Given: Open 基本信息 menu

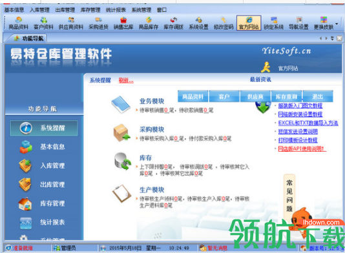Looking at the screenshot, I should (x=14, y=10).
